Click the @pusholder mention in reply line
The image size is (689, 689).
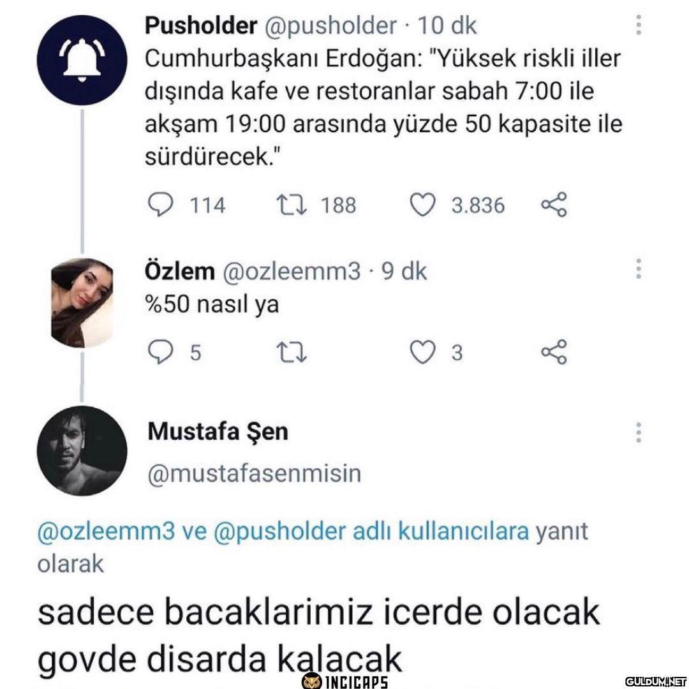pos(282,532)
